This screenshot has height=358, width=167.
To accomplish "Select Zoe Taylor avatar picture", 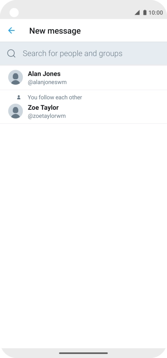I will (x=16, y=111).
